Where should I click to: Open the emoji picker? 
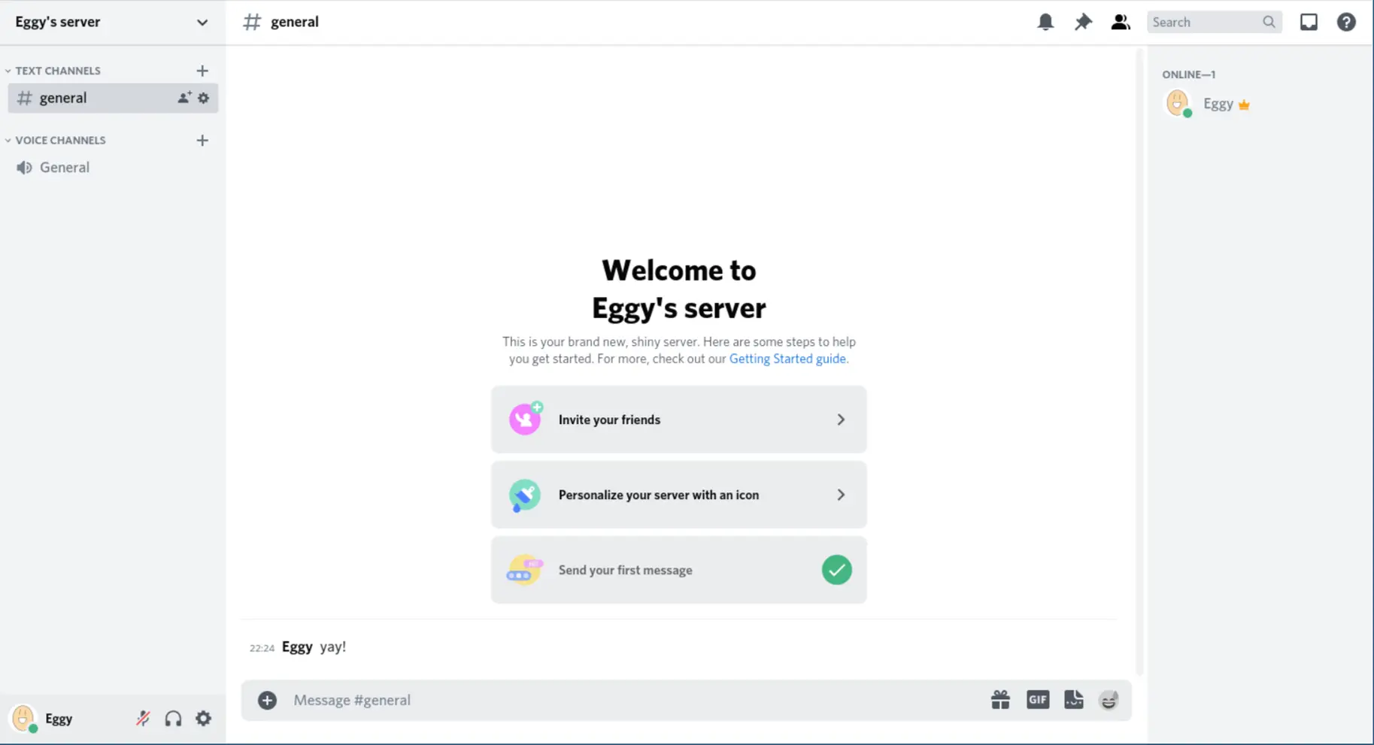[1109, 700]
